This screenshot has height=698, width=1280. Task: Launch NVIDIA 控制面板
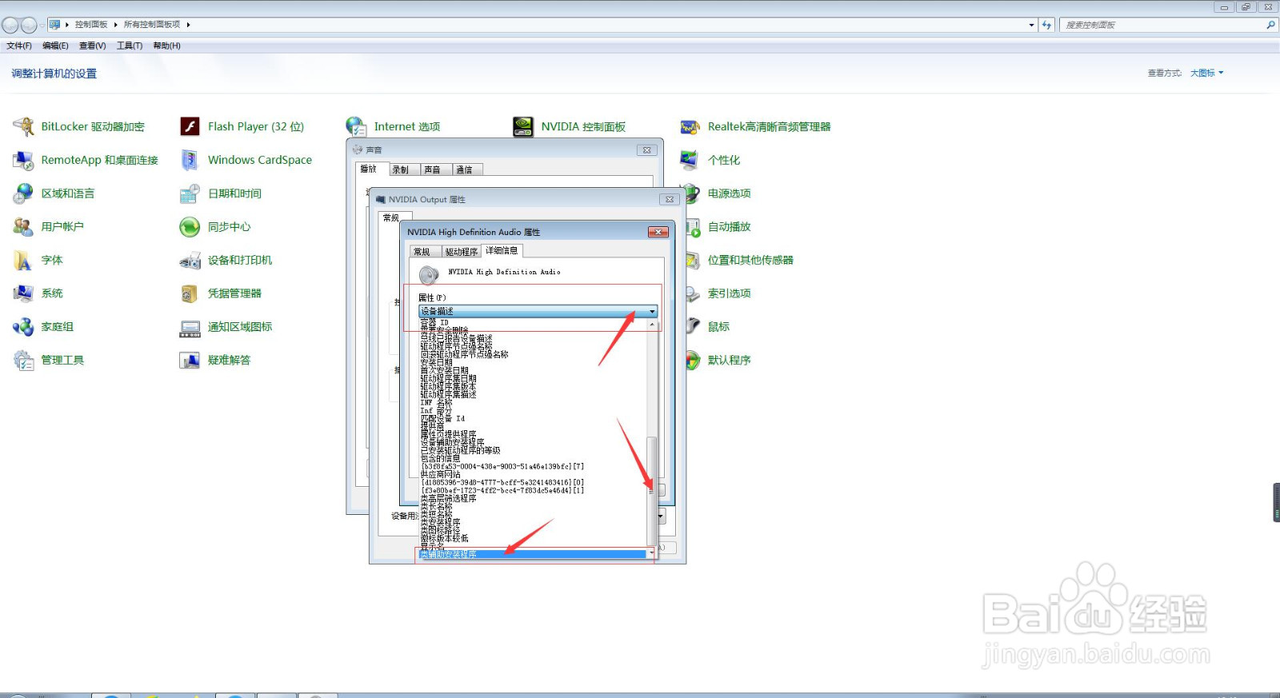tap(569, 126)
